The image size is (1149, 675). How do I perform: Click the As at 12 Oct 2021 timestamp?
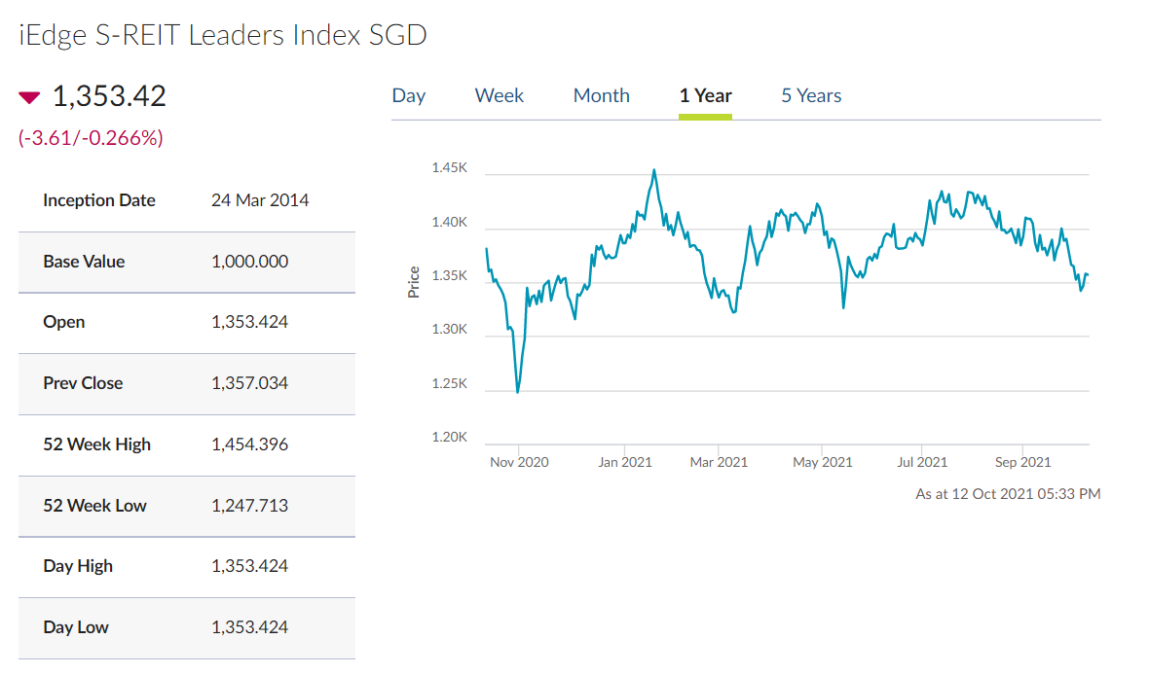click(x=1008, y=494)
